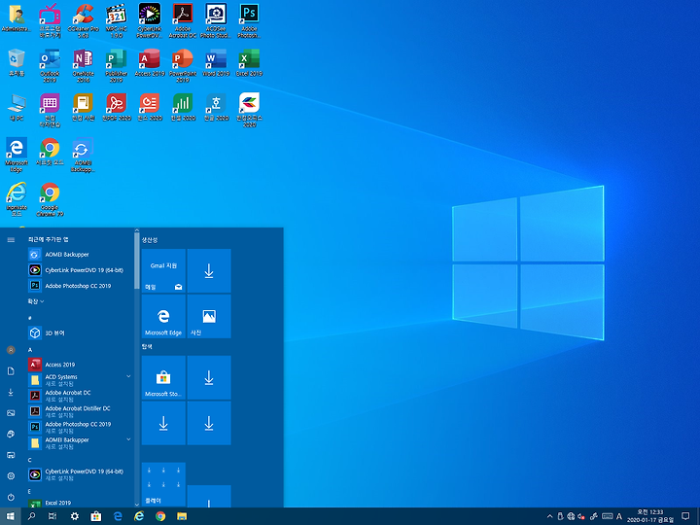Screen dimensions: 700x525
Task: Open the Microsoft Edge Start tile
Action: [x=163, y=316]
